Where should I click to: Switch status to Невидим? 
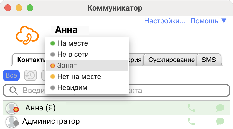(x=72, y=88)
